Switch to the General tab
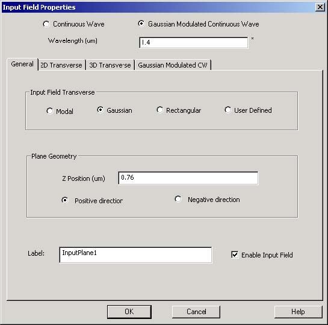 pos(22,64)
